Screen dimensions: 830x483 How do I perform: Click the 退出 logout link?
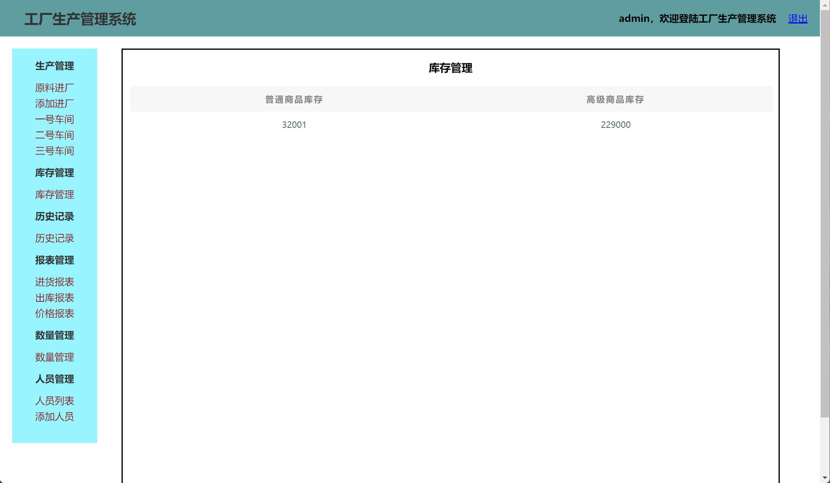797,18
